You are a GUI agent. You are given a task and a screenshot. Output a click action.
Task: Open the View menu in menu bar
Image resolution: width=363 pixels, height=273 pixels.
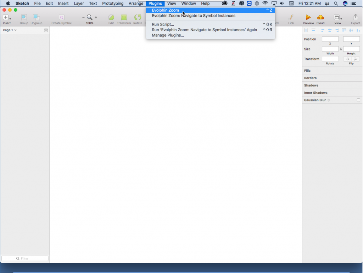pos(172,4)
